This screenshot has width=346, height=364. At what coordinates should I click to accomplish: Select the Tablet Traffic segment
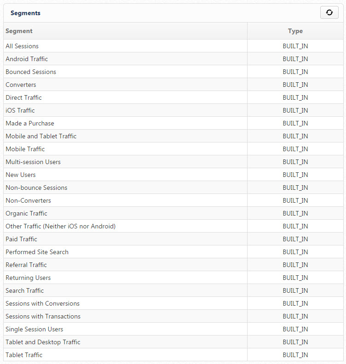tap(24, 355)
